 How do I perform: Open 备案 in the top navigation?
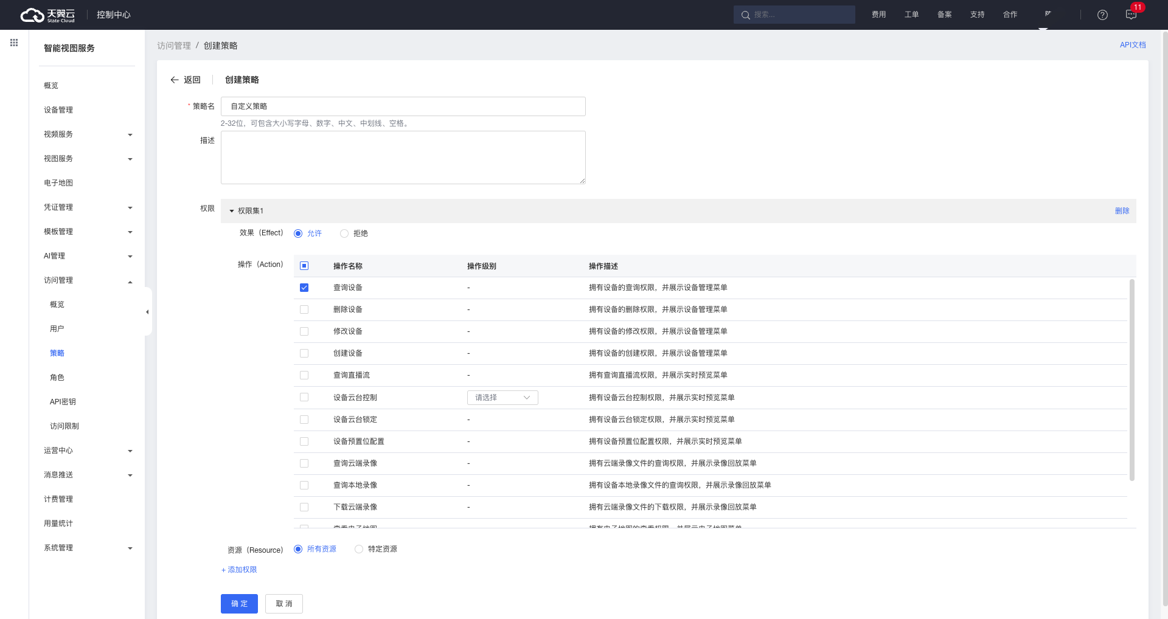point(945,15)
